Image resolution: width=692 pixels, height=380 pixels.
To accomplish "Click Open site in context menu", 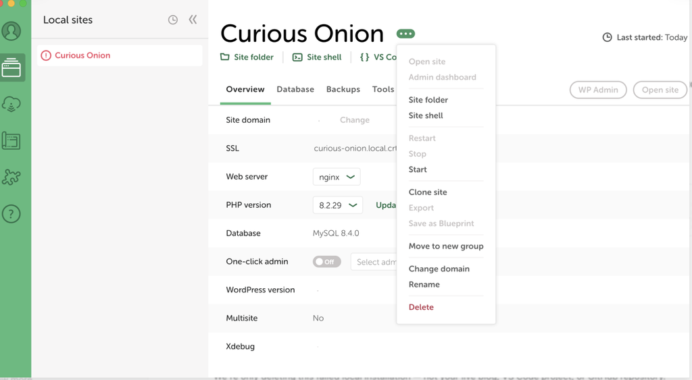I will (x=427, y=61).
